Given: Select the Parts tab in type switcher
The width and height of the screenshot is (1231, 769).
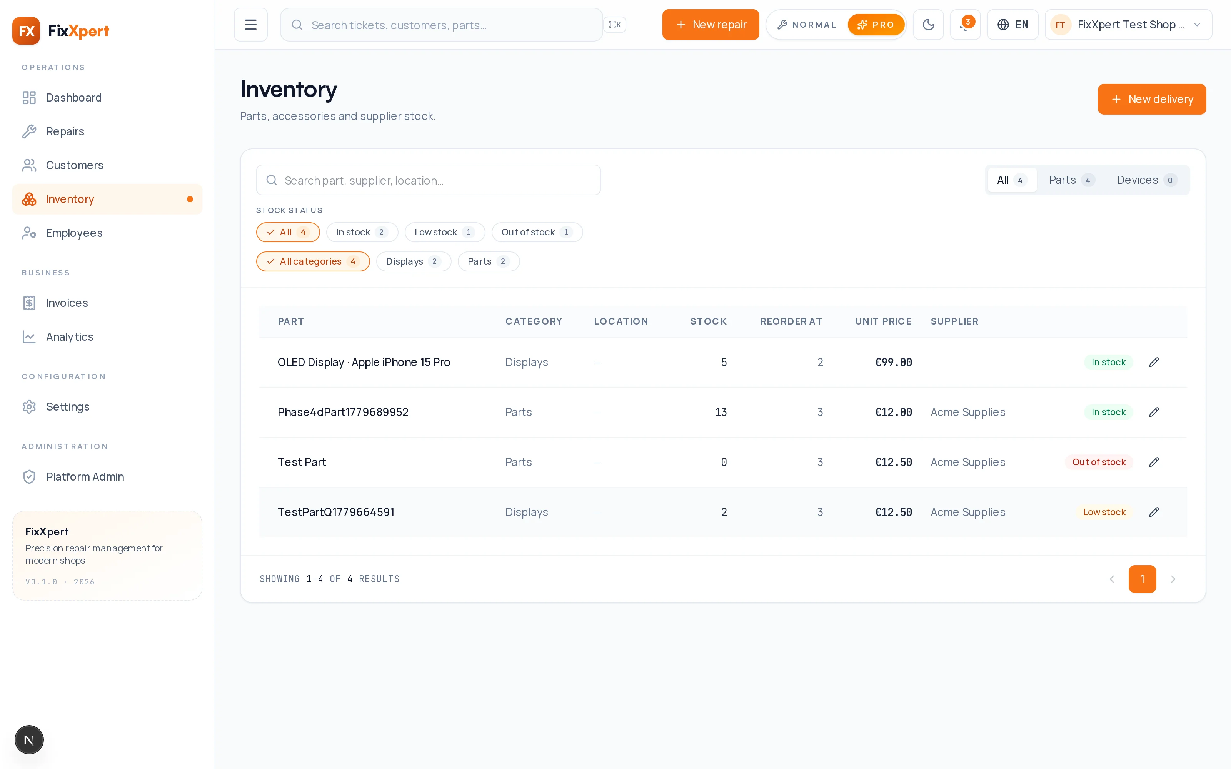Looking at the screenshot, I should click(x=1072, y=180).
